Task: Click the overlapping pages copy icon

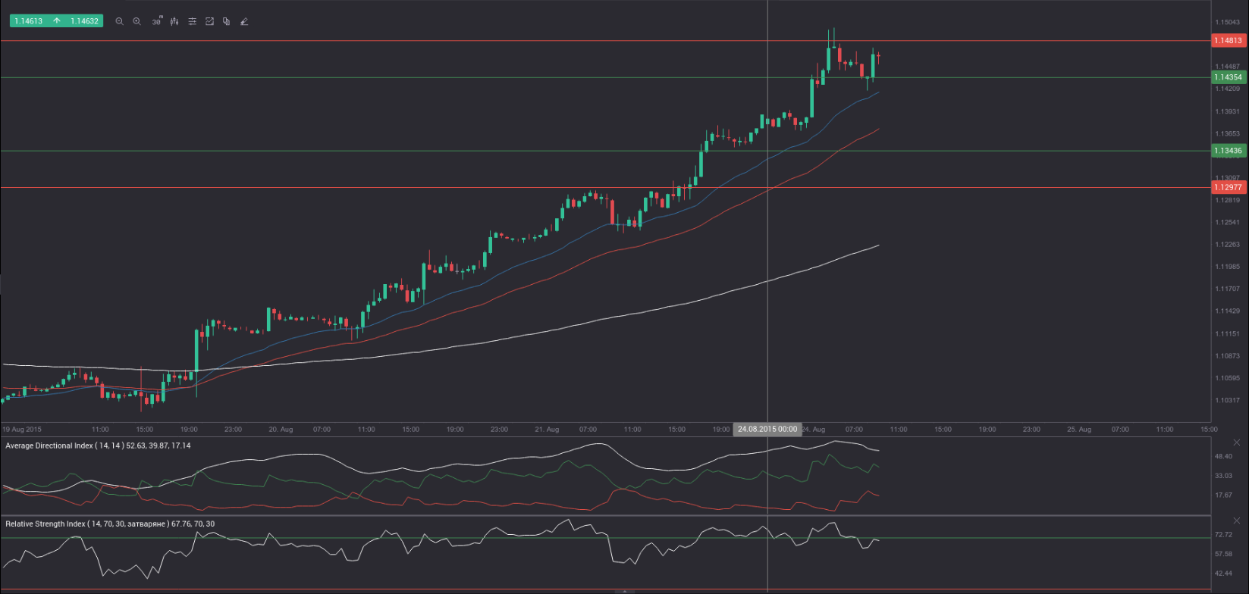Action: point(227,21)
